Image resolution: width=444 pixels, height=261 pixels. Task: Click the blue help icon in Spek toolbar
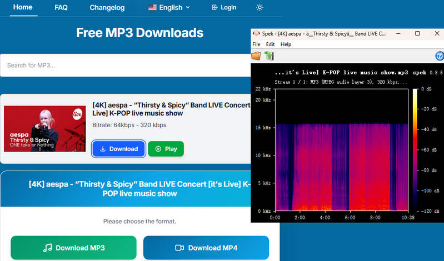440,56
